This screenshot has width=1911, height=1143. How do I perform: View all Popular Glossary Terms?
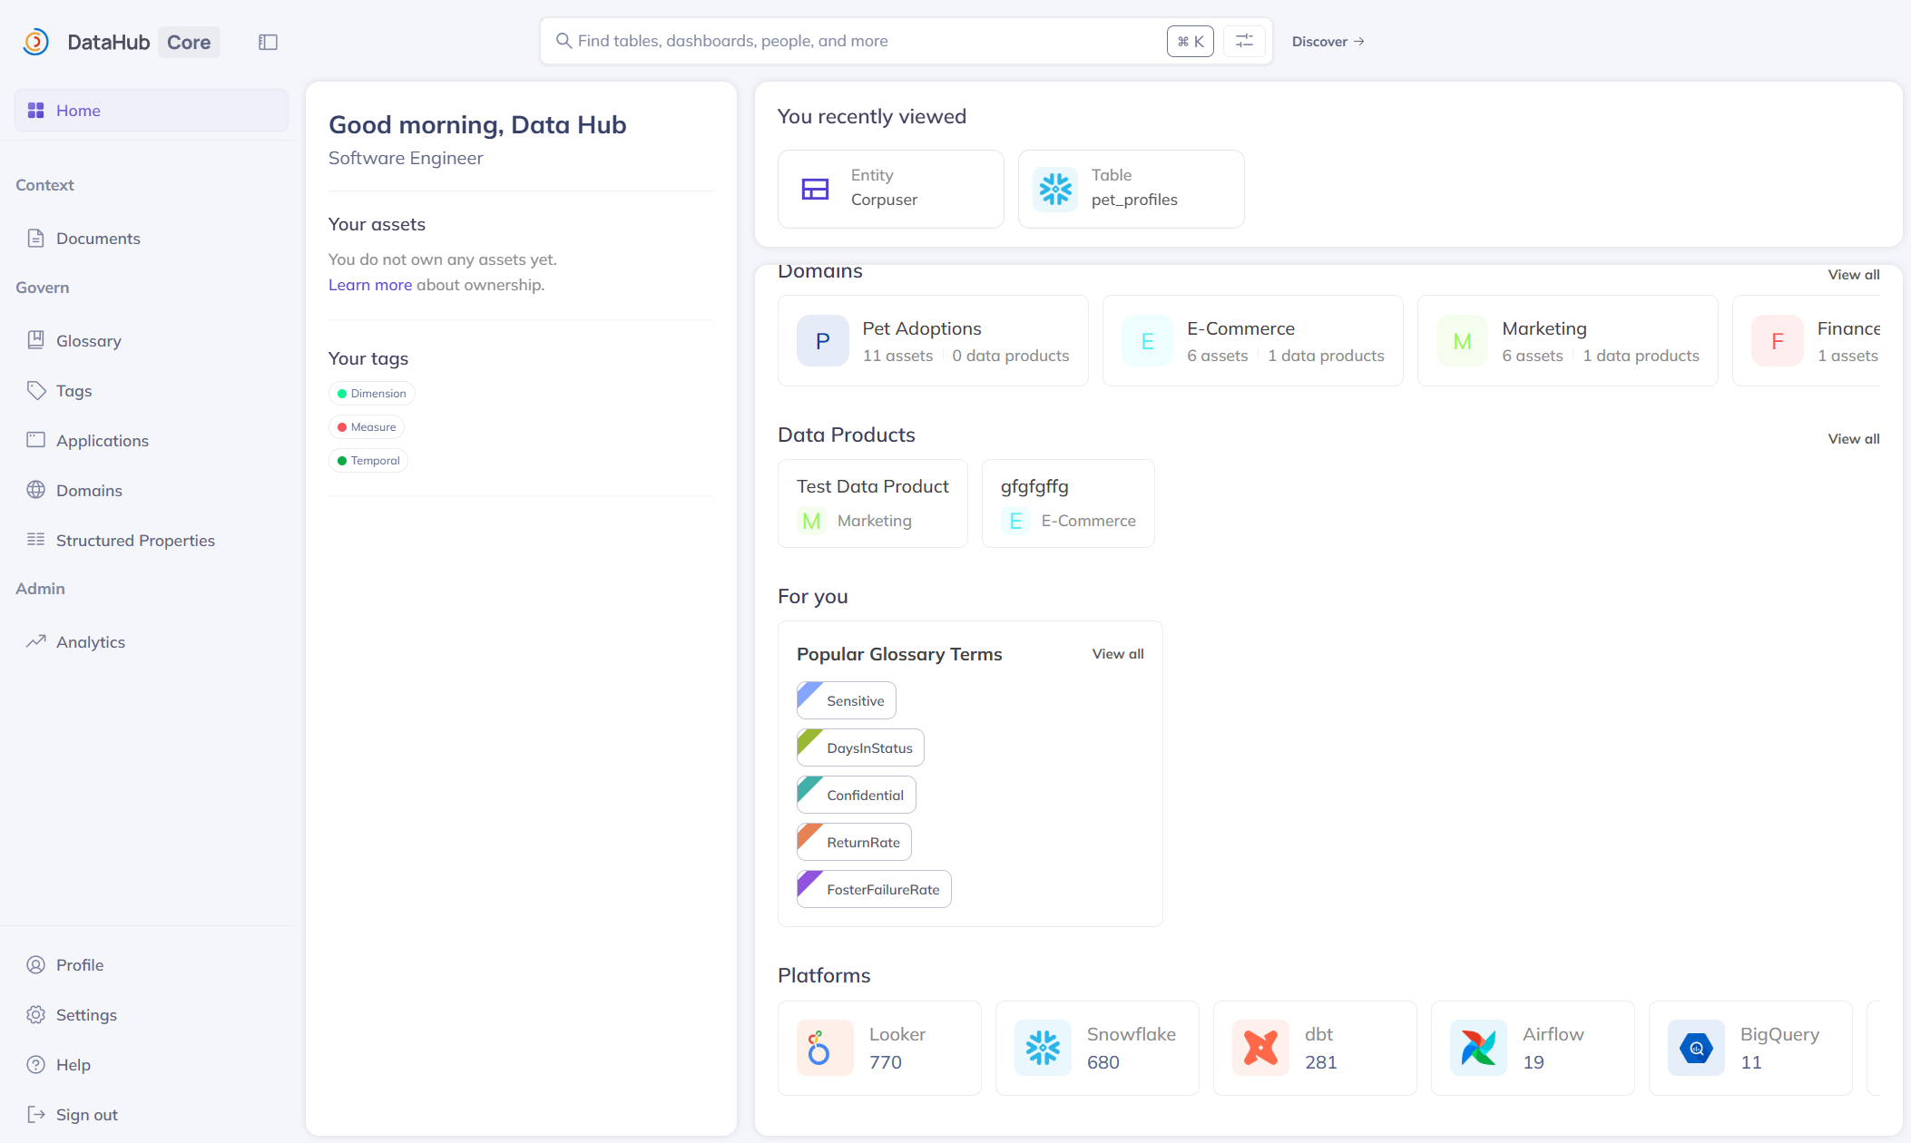click(x=1117, y=654)
